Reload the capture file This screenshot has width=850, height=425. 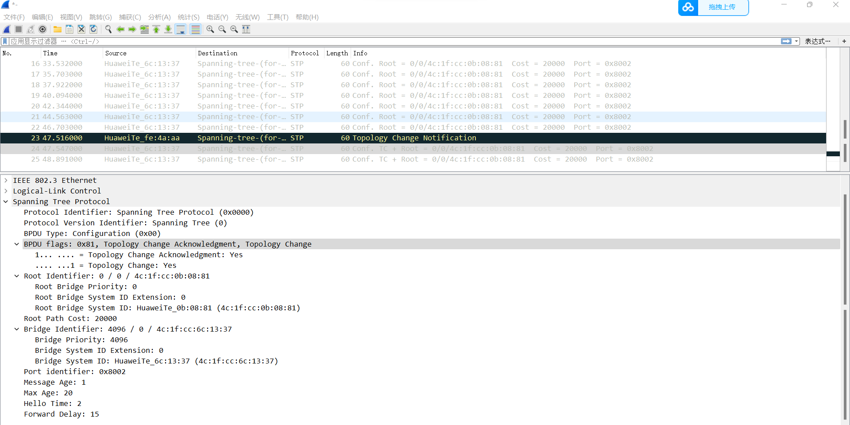pyautogui.click(x=93, y=29)
